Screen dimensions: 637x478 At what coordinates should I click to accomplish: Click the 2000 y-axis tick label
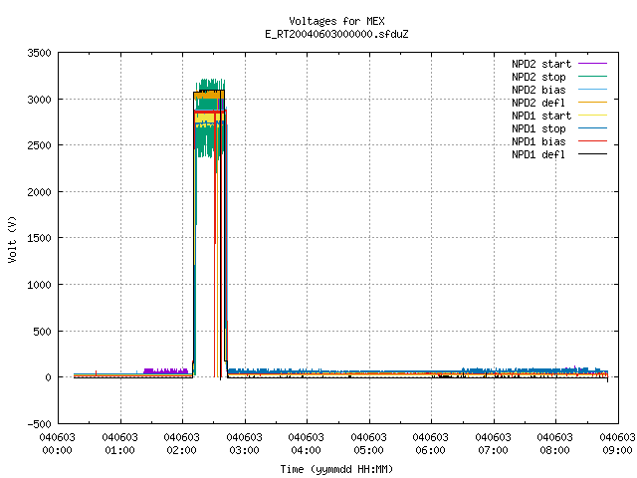point(39,192)
